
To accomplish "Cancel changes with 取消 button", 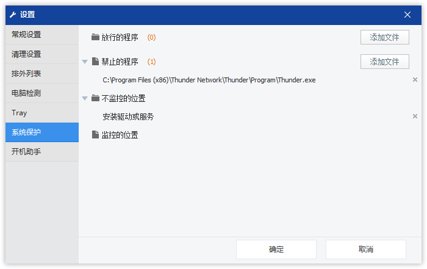I will [x=366, y=249].
